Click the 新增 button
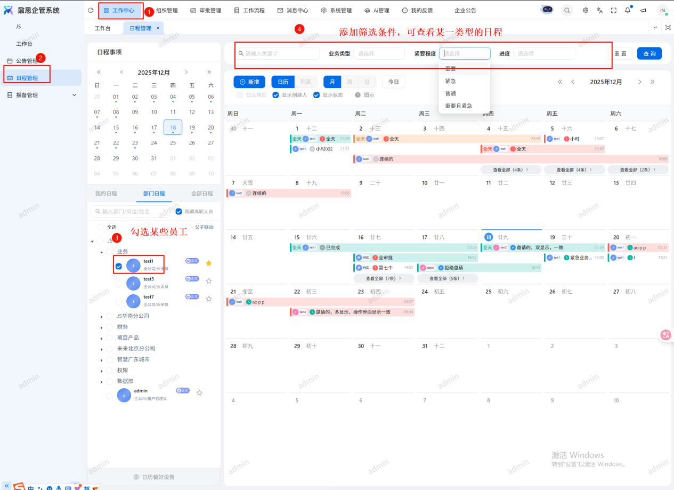This screenshot has height=490, width=674. (249, 82)
